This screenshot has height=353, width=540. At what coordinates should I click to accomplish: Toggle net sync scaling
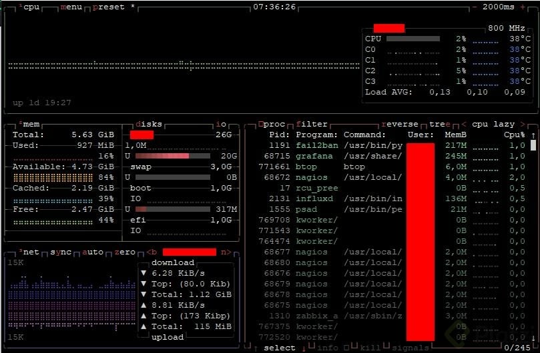[61, 252]
